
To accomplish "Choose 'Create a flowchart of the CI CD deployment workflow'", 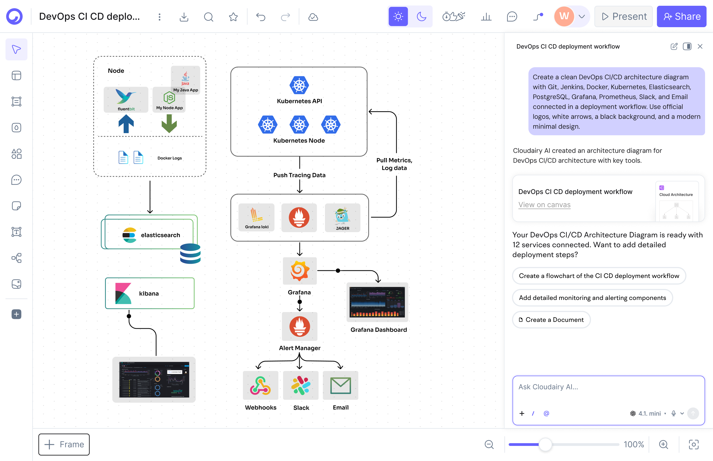I will pyautogui.click(x=599, y=276).
